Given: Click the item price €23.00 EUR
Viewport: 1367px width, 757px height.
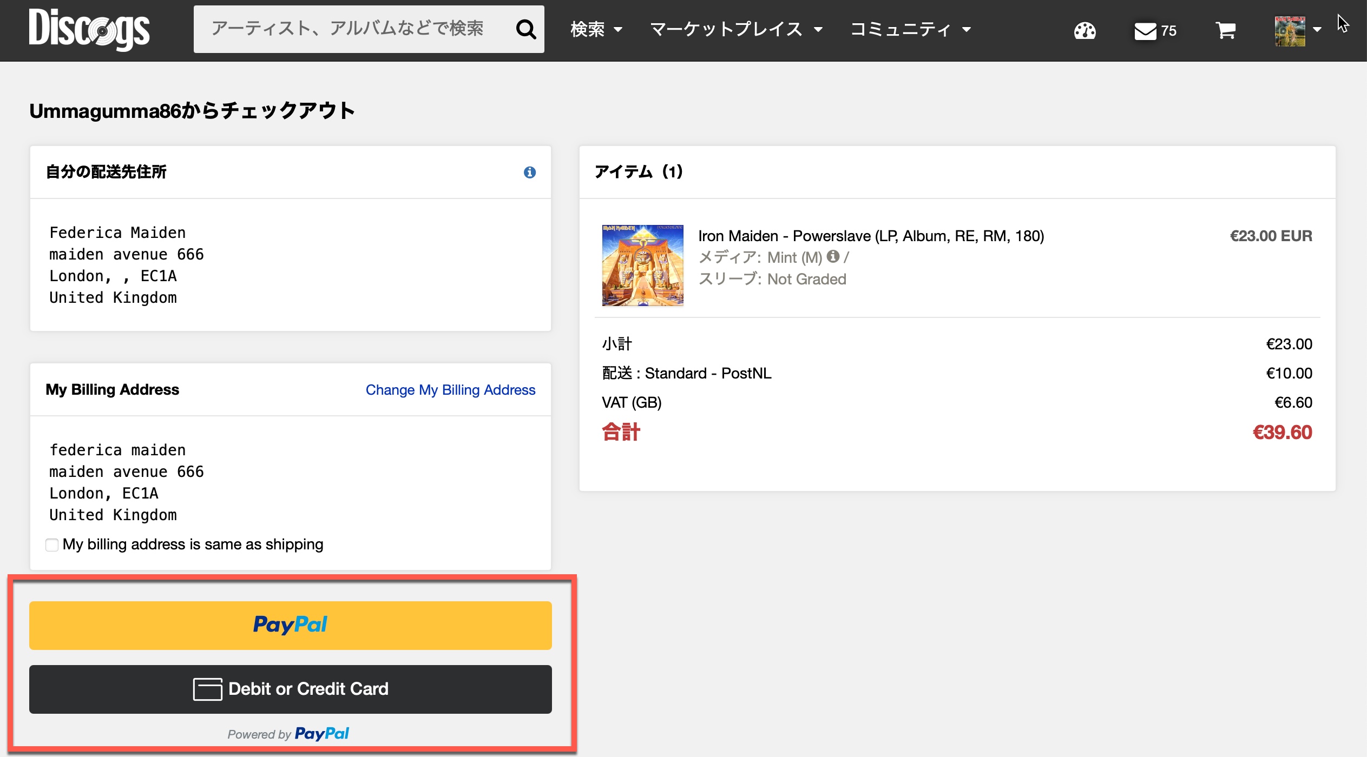Looking at the screenshot, I should [x=1271, y=236].
